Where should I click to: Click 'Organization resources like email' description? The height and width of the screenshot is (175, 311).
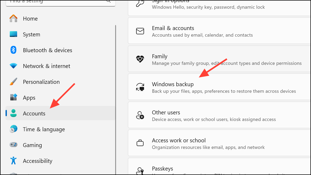pyautogui.click(x=208, y=147)
